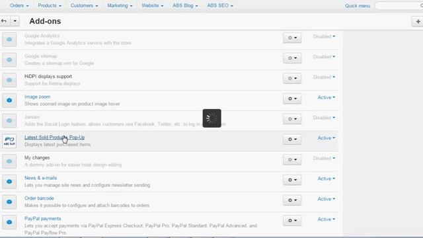423x238 pixels.
Task: Change PayPal payments Active status
Action: pos(326,219)
